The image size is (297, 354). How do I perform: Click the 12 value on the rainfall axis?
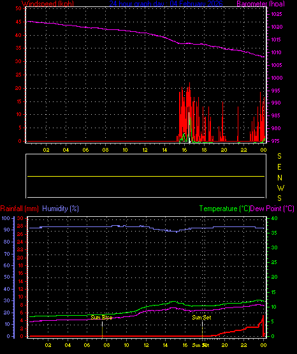[x=20, y=289]
